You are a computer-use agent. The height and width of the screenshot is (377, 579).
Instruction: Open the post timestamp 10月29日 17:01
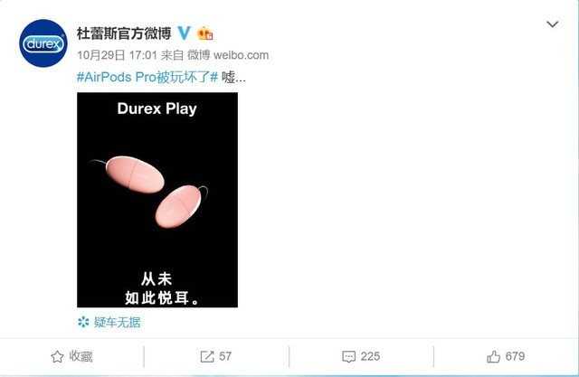pos(117,55)
